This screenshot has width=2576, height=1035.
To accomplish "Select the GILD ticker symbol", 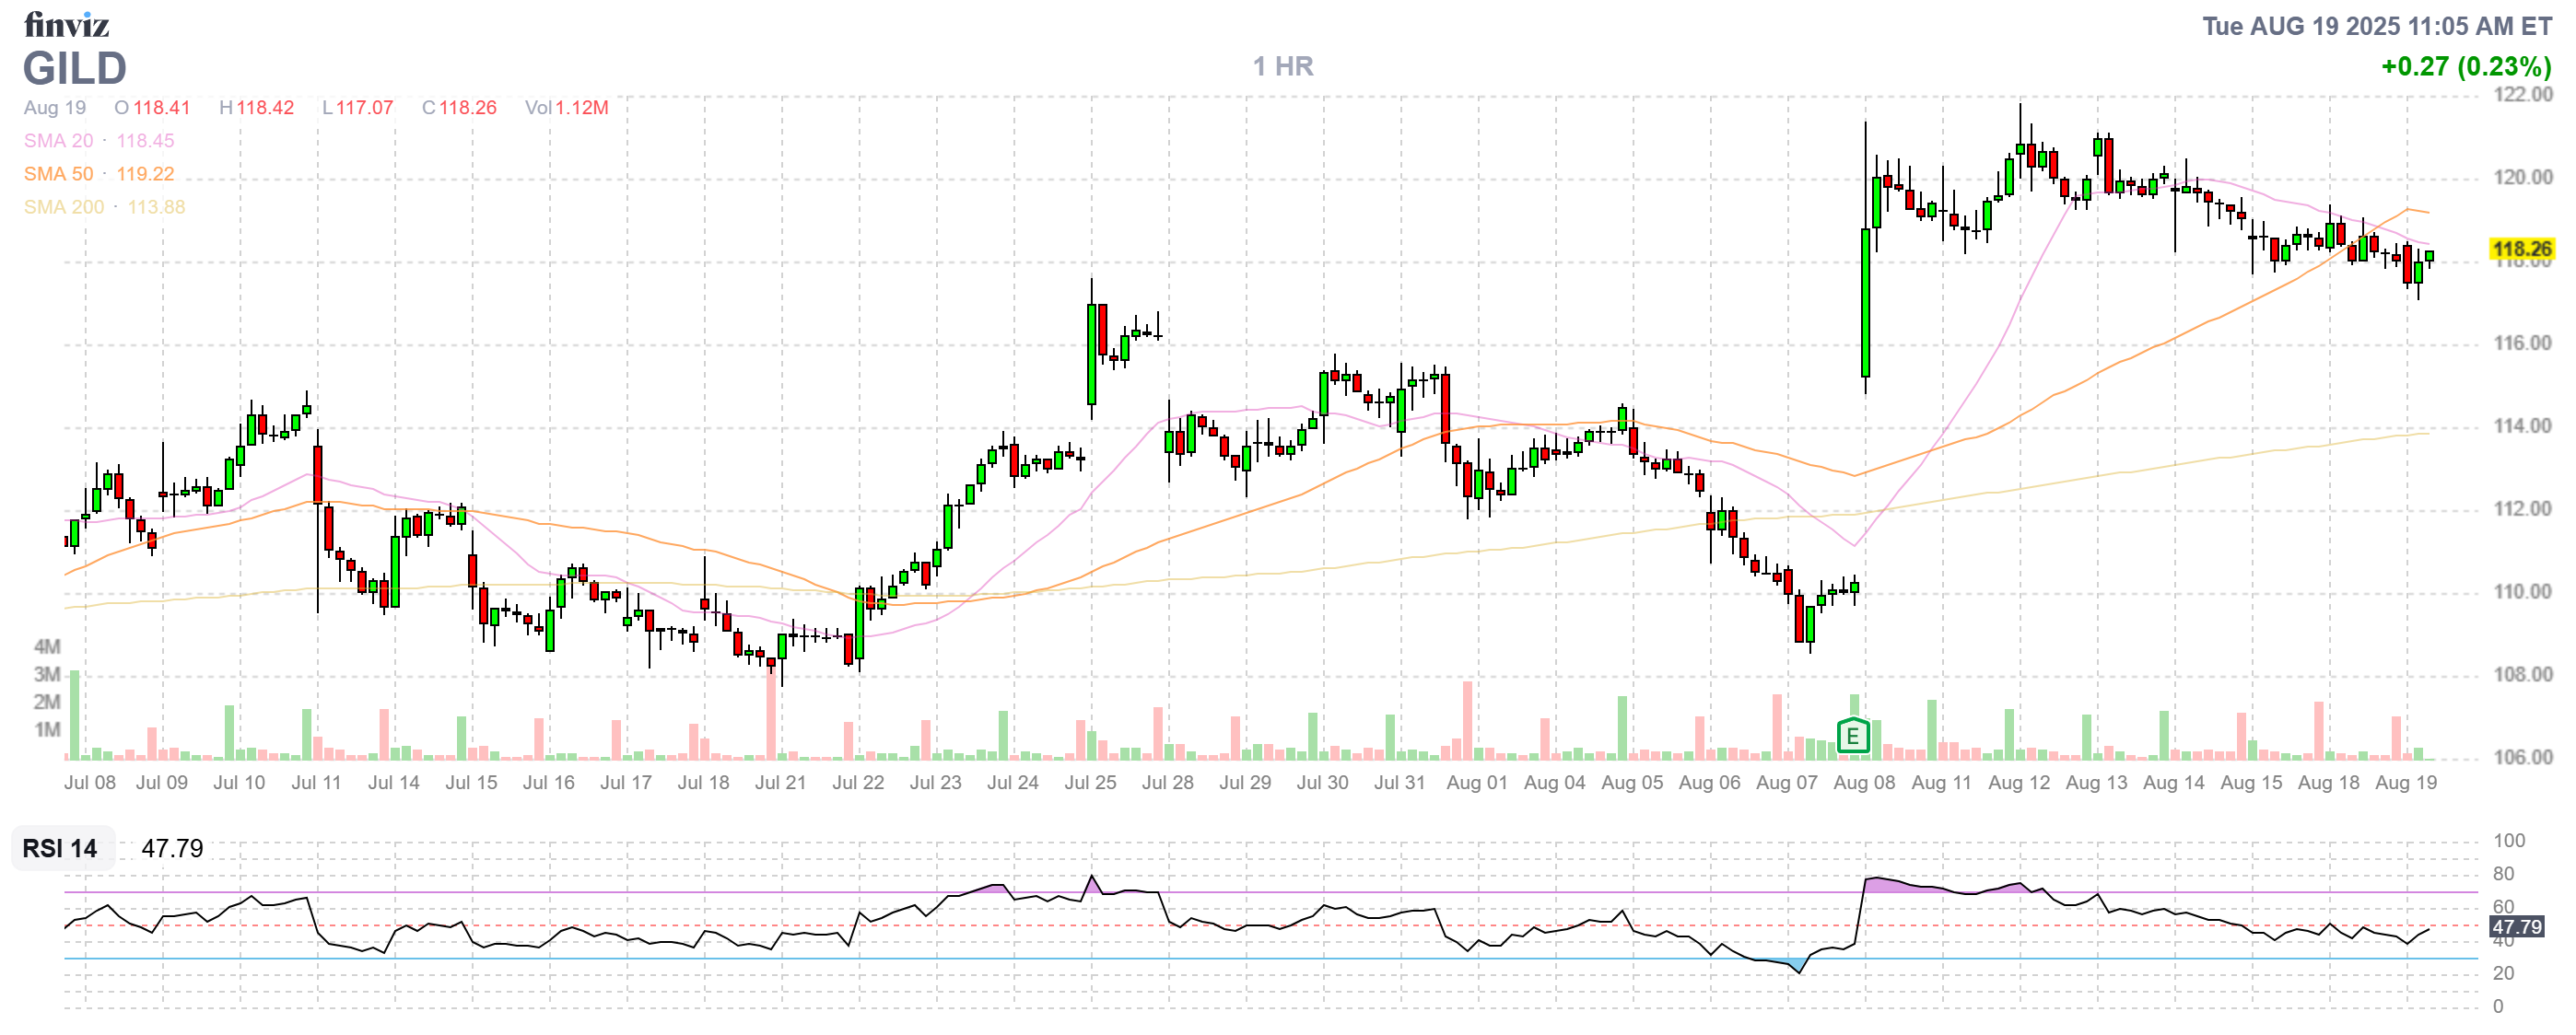I will coord(75,68).
